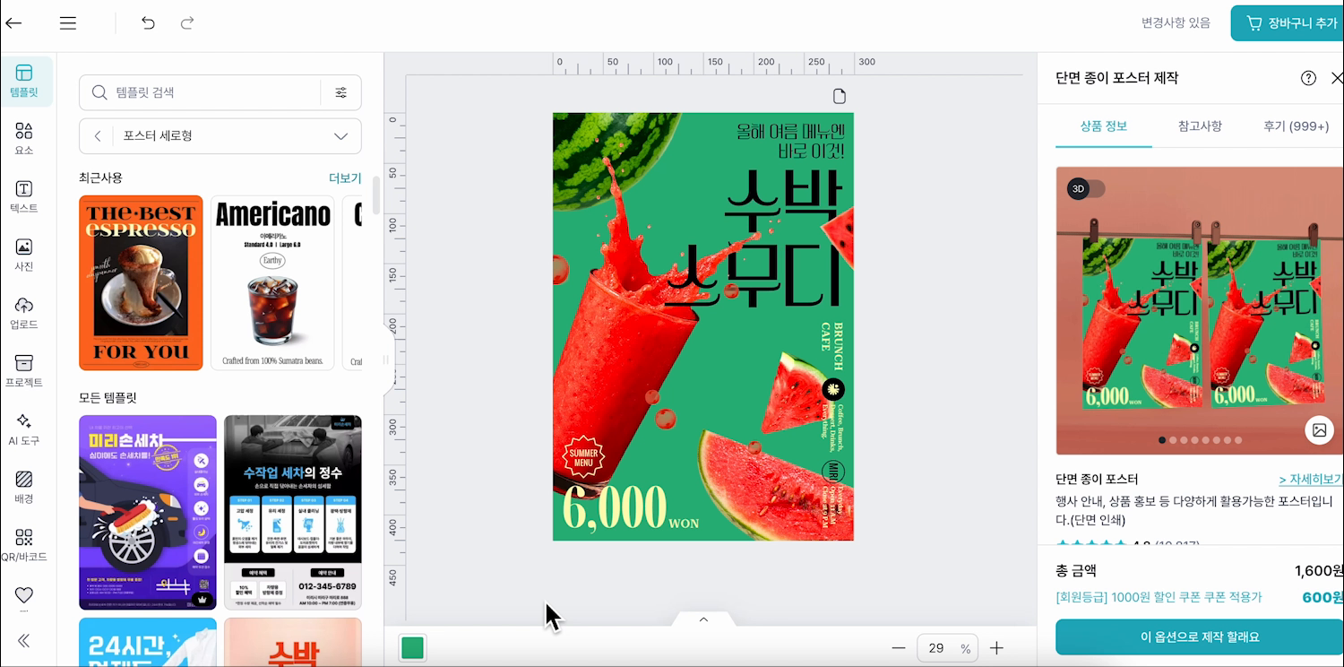Switch to the 후기 (999+) tab

1296,126
